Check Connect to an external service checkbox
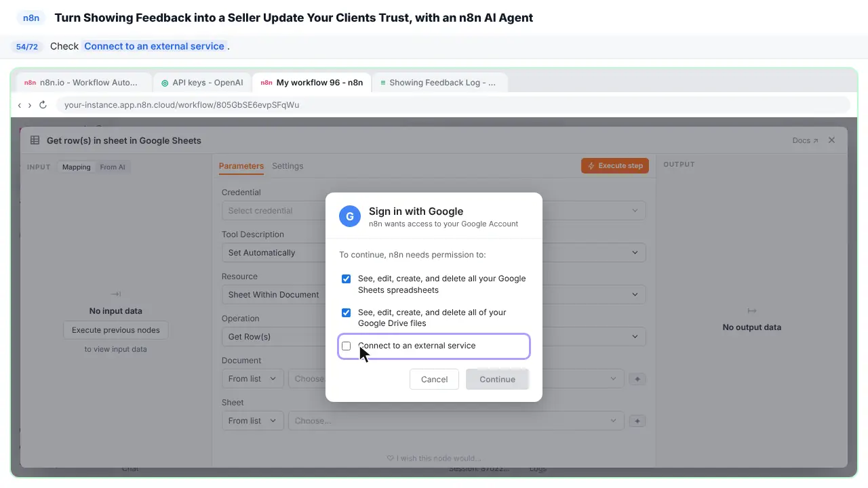This screenshot has width=868, height=488. click(347, 346)
